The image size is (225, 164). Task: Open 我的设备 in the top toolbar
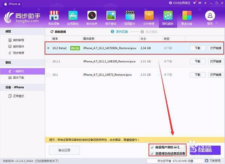point(54,18)
